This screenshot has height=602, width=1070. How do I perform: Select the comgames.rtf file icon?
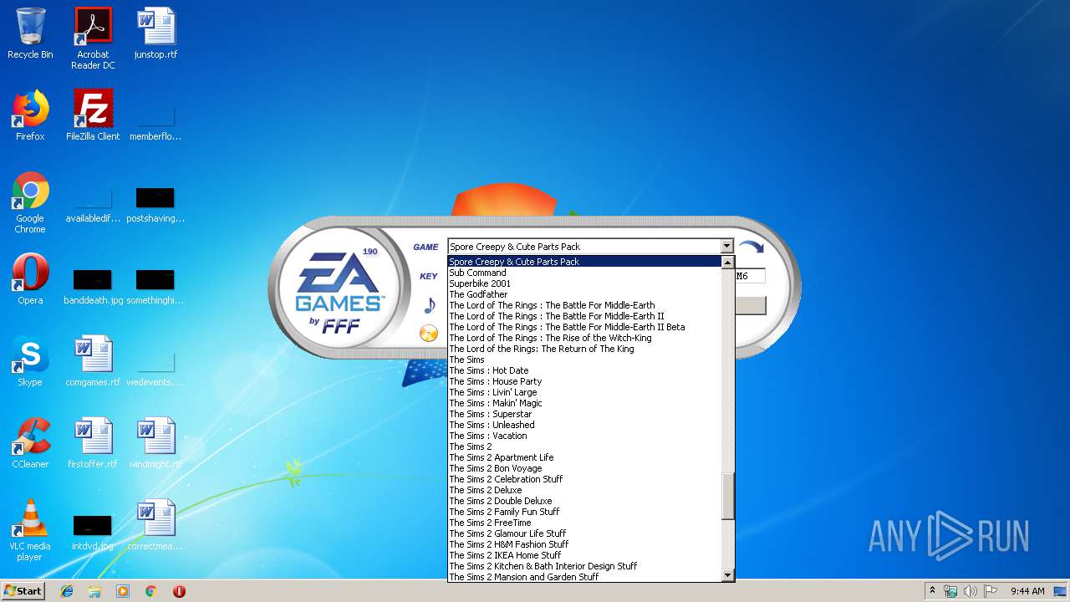[93, 361]
